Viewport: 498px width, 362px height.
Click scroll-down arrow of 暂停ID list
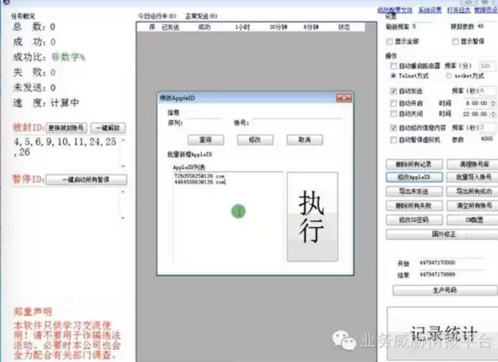pyautogui.click(x=123, y=218)
